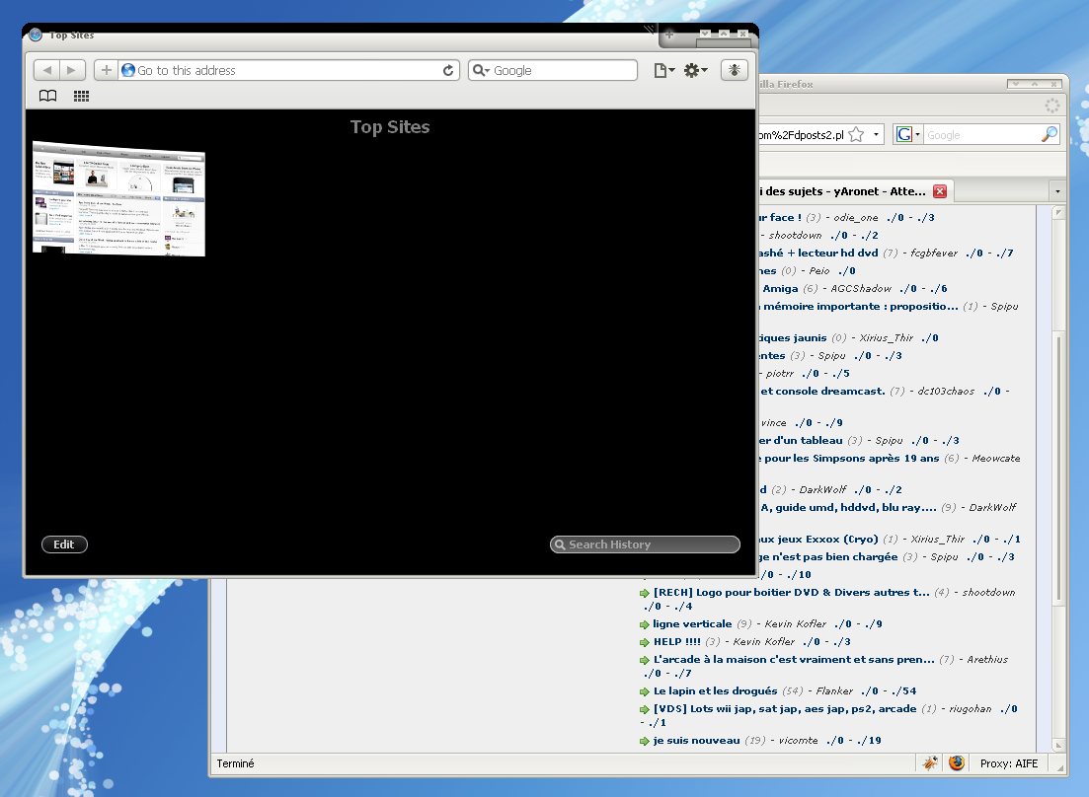Click the Edit button in Top Sites
The width and height of the screenshot is (1089, 797).
[64, 544]
